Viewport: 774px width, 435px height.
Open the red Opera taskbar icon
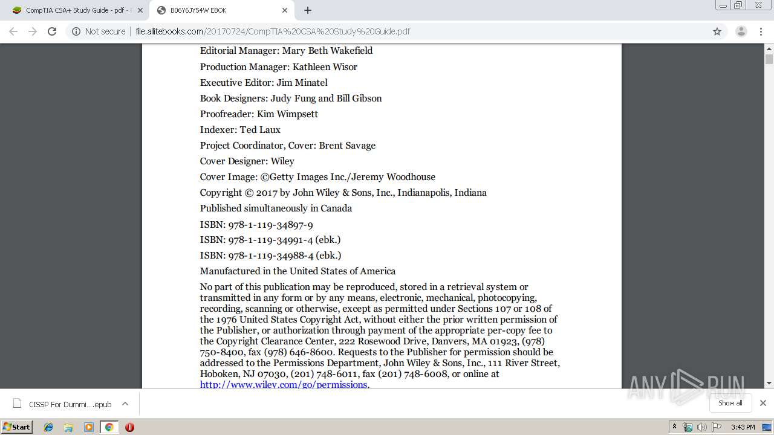[x=129, y=427]
